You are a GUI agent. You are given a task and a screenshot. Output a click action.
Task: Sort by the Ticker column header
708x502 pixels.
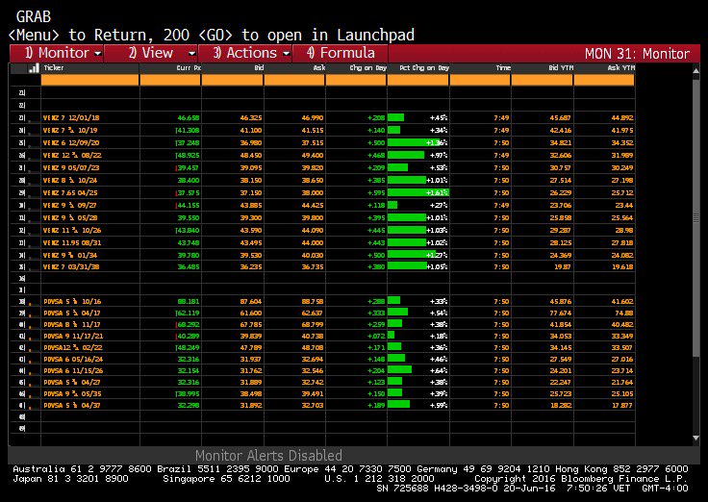54,67
